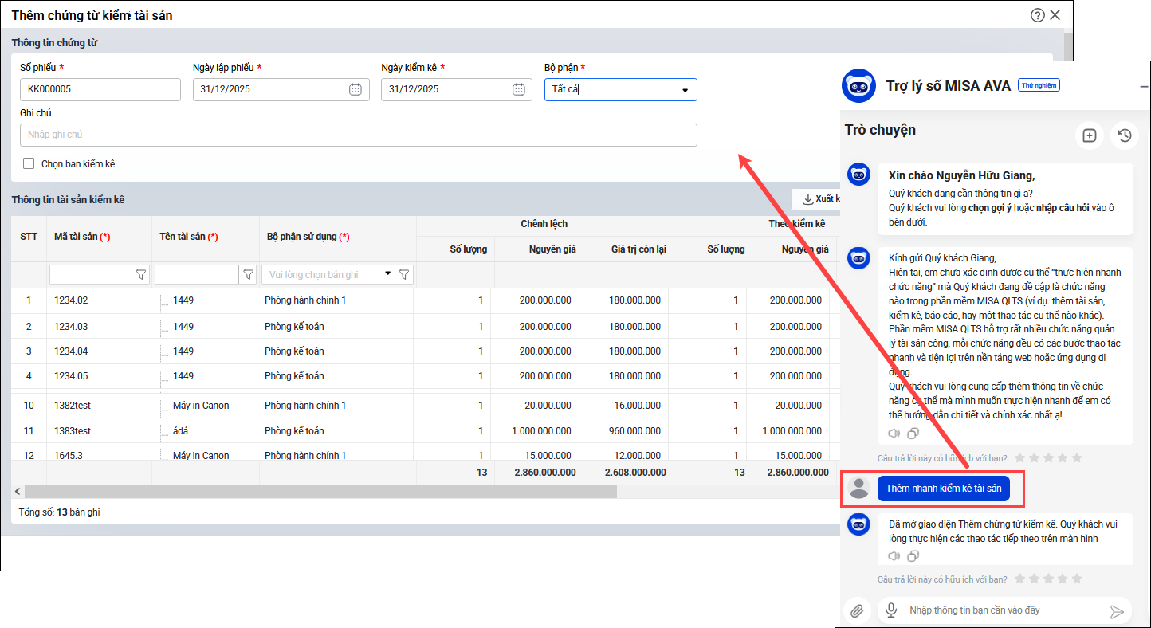The image size is (1151, 628).
Task: Click the Ghi chú note field
Action: (358, 135)
